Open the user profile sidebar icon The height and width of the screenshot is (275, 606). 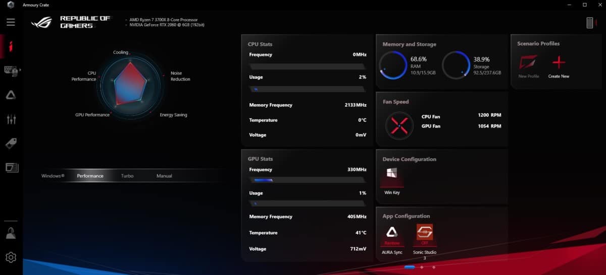pyautogui.click(x=11, y=233)
